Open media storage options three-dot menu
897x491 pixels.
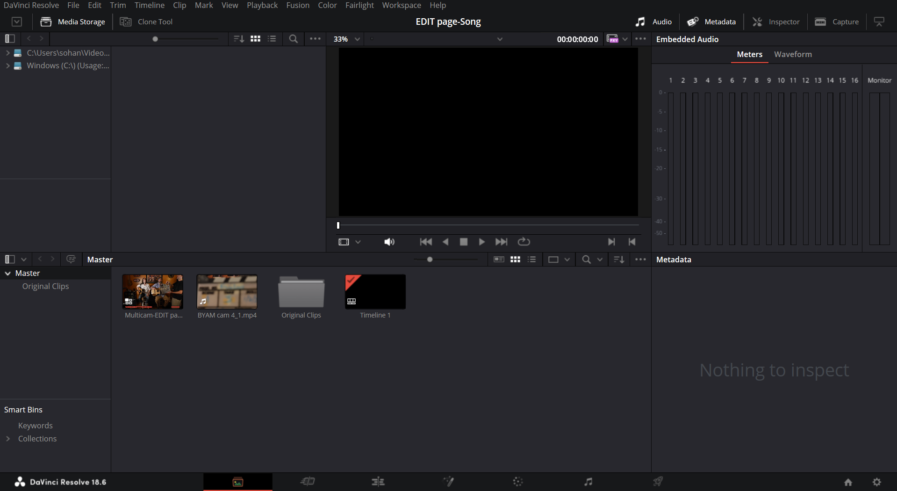pos(315,39)
